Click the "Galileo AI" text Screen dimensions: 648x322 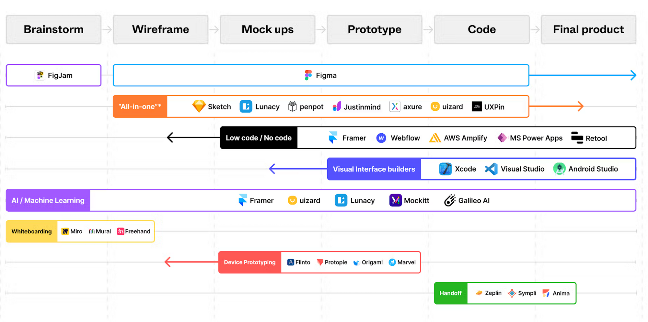[x=474, y=201]
